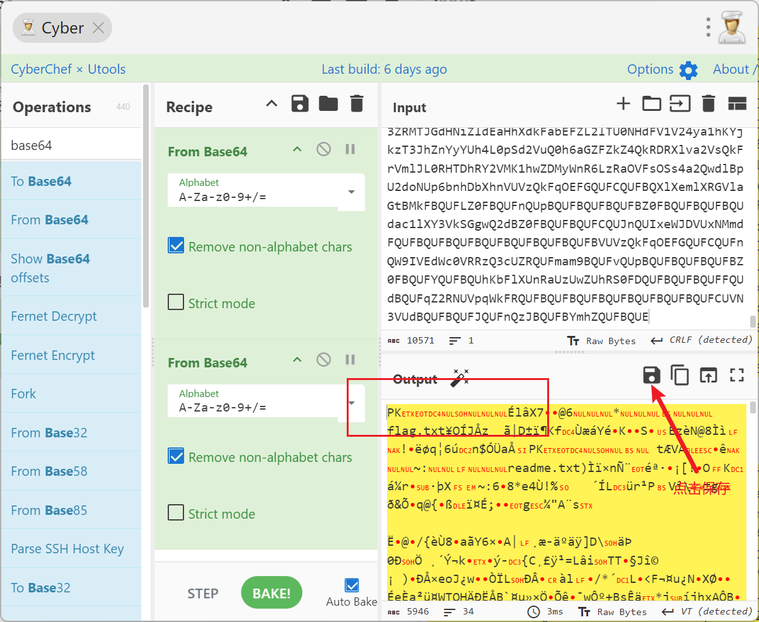Open the second Alphabet dropdown
759x622 pixels.
click(352, 403)
